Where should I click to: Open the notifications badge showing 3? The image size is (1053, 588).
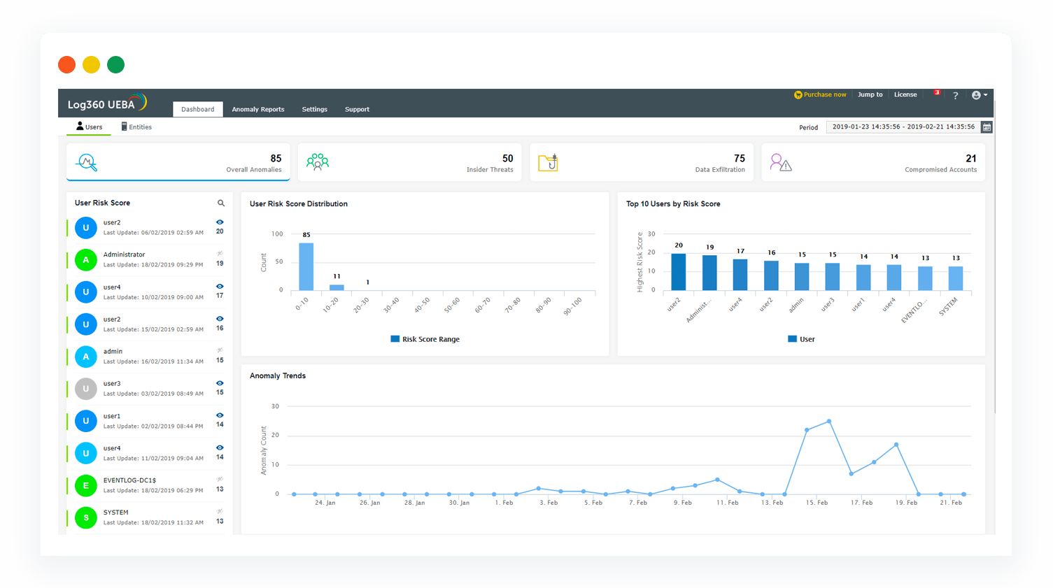click(x=937, y=92)
